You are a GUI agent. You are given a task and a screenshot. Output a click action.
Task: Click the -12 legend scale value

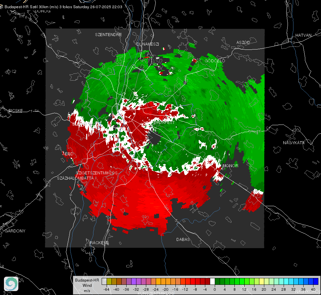click(x=185, y=289)
